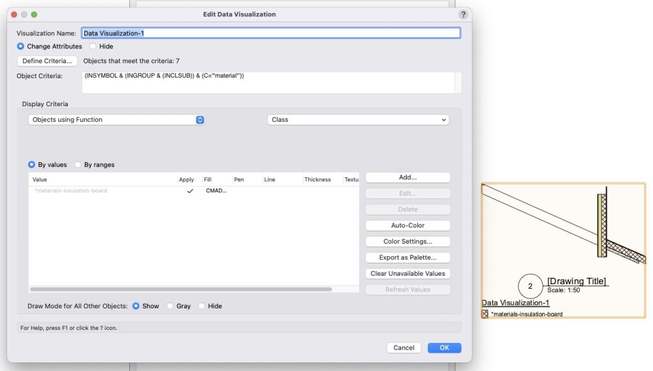This screenshot has height=371, width=653.
Task: Click the drawing number 2 circle marker
Action: coord(530,286)
